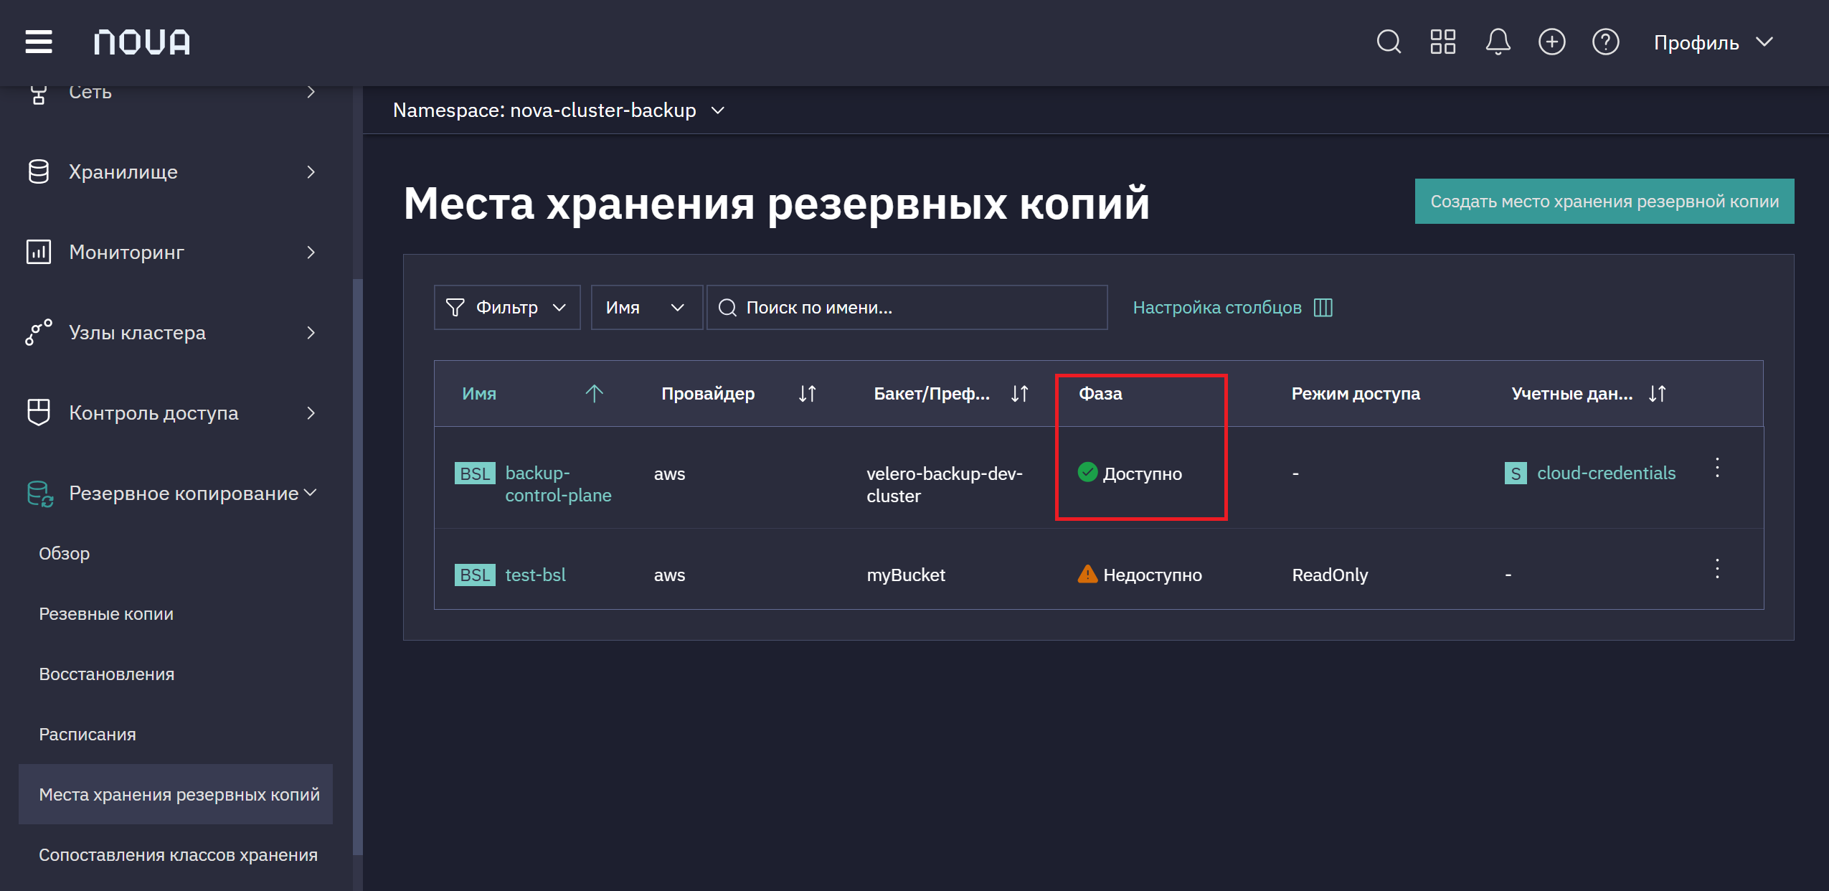Open Настройка столбцов link
The width and height of the screenshot is (1829, 891).
1217,308
